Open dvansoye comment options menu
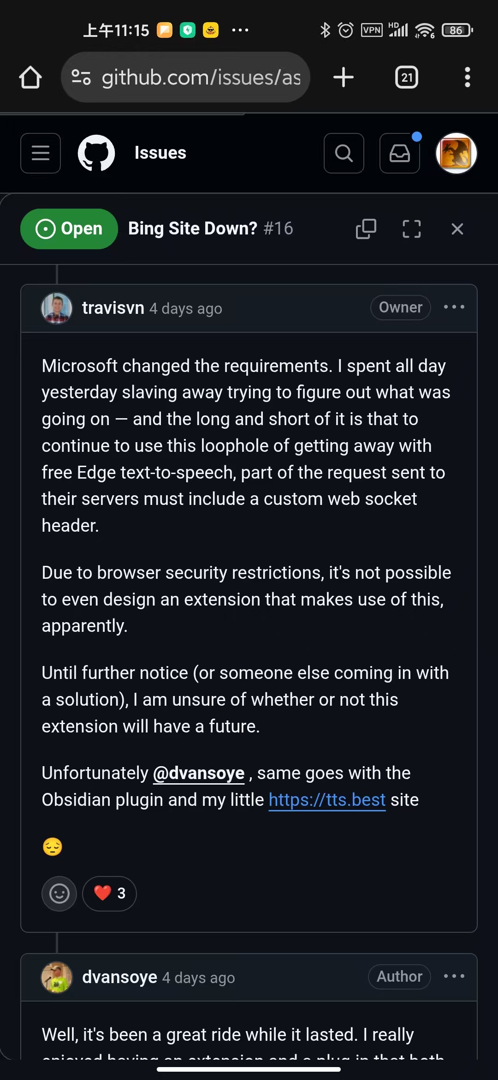The image size is (498, 1080). (454, 977)
